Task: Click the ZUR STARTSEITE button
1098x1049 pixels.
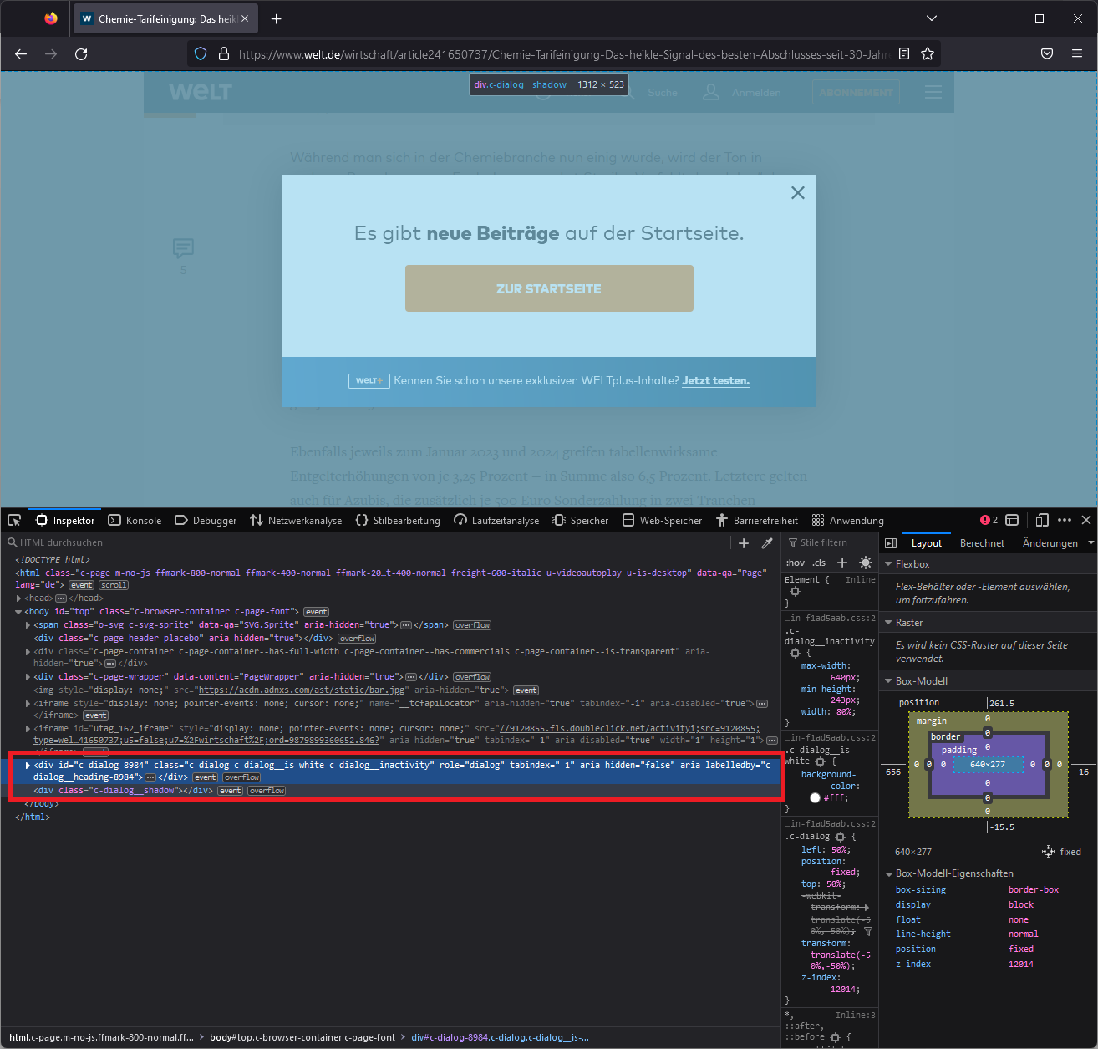Action: [548, 288]
